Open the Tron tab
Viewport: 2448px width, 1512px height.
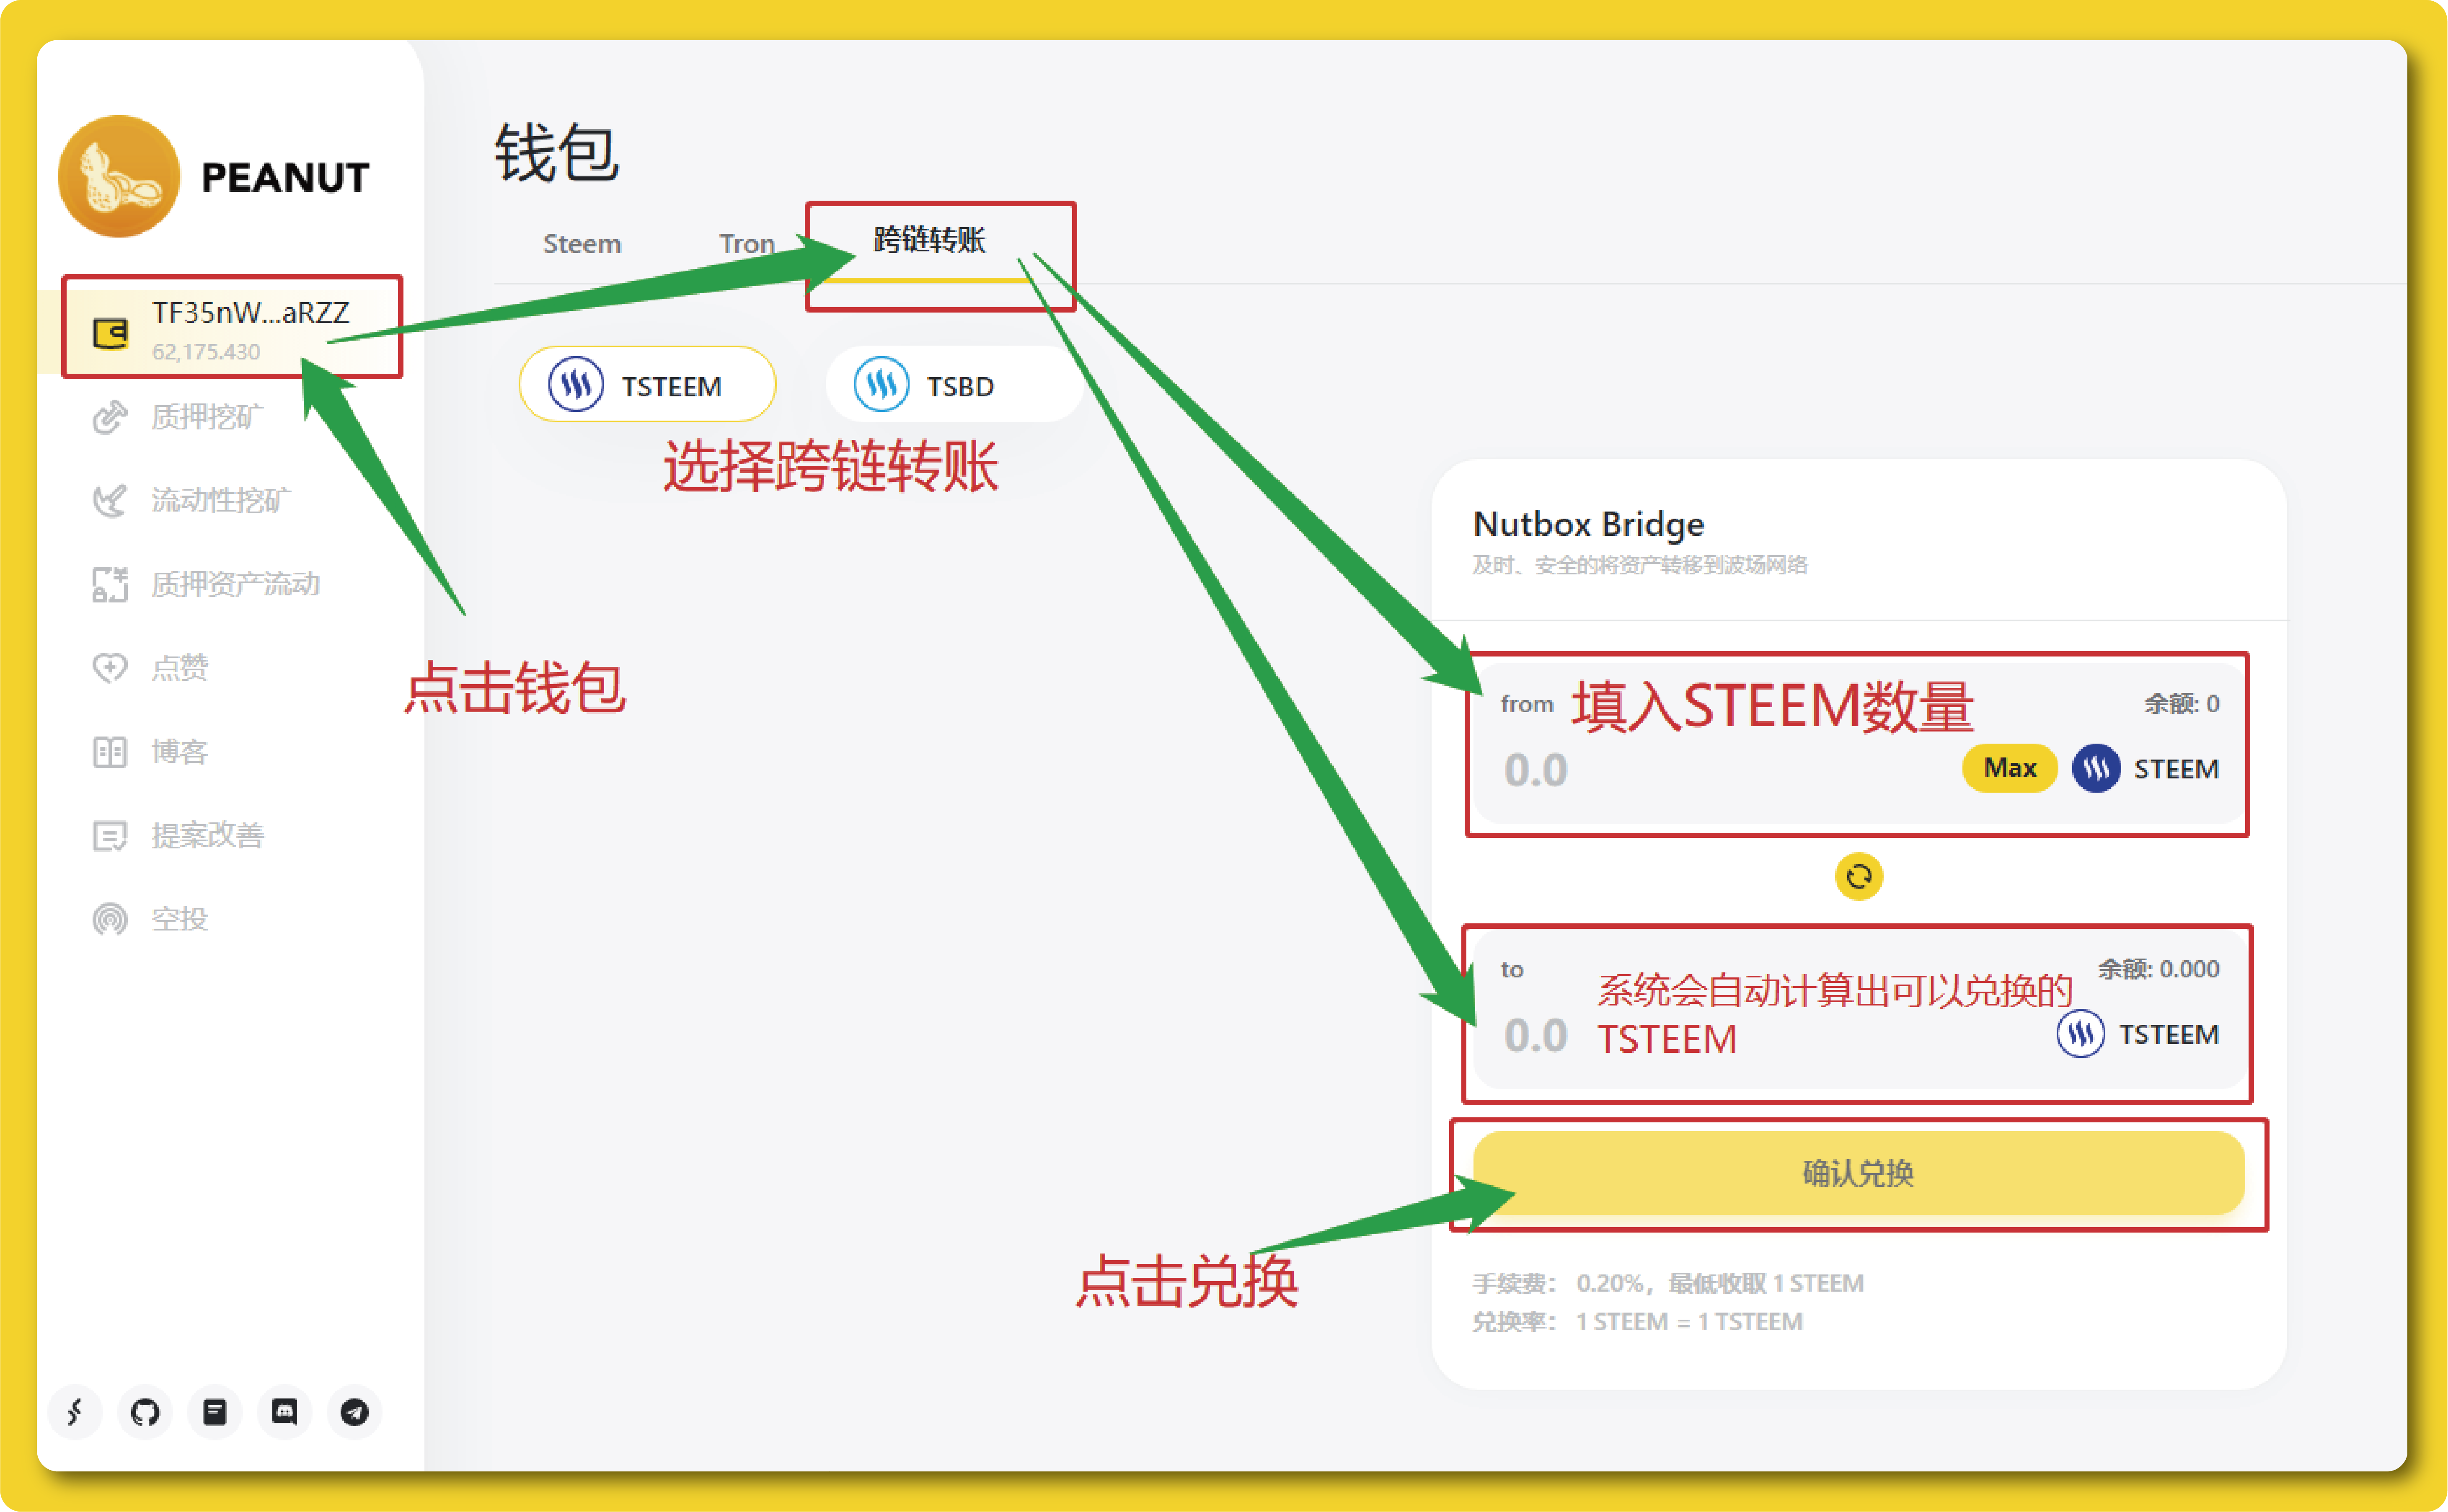point(746,244)
